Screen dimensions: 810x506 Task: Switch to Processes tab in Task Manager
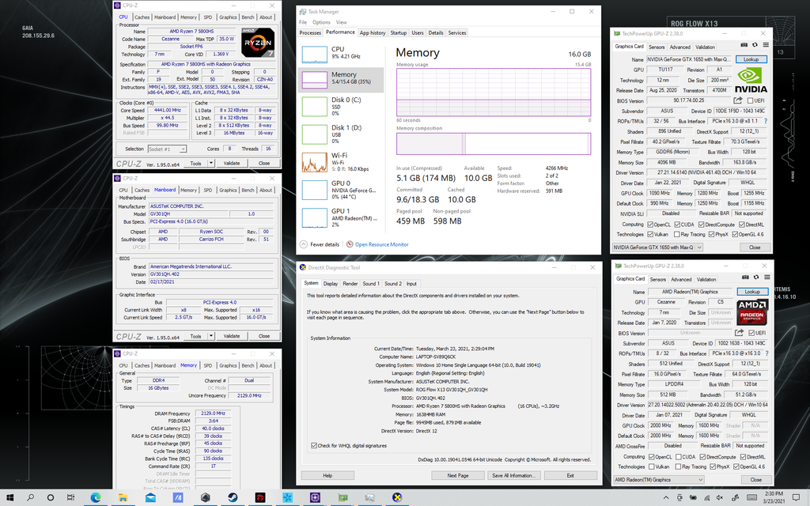pos(310,32)
